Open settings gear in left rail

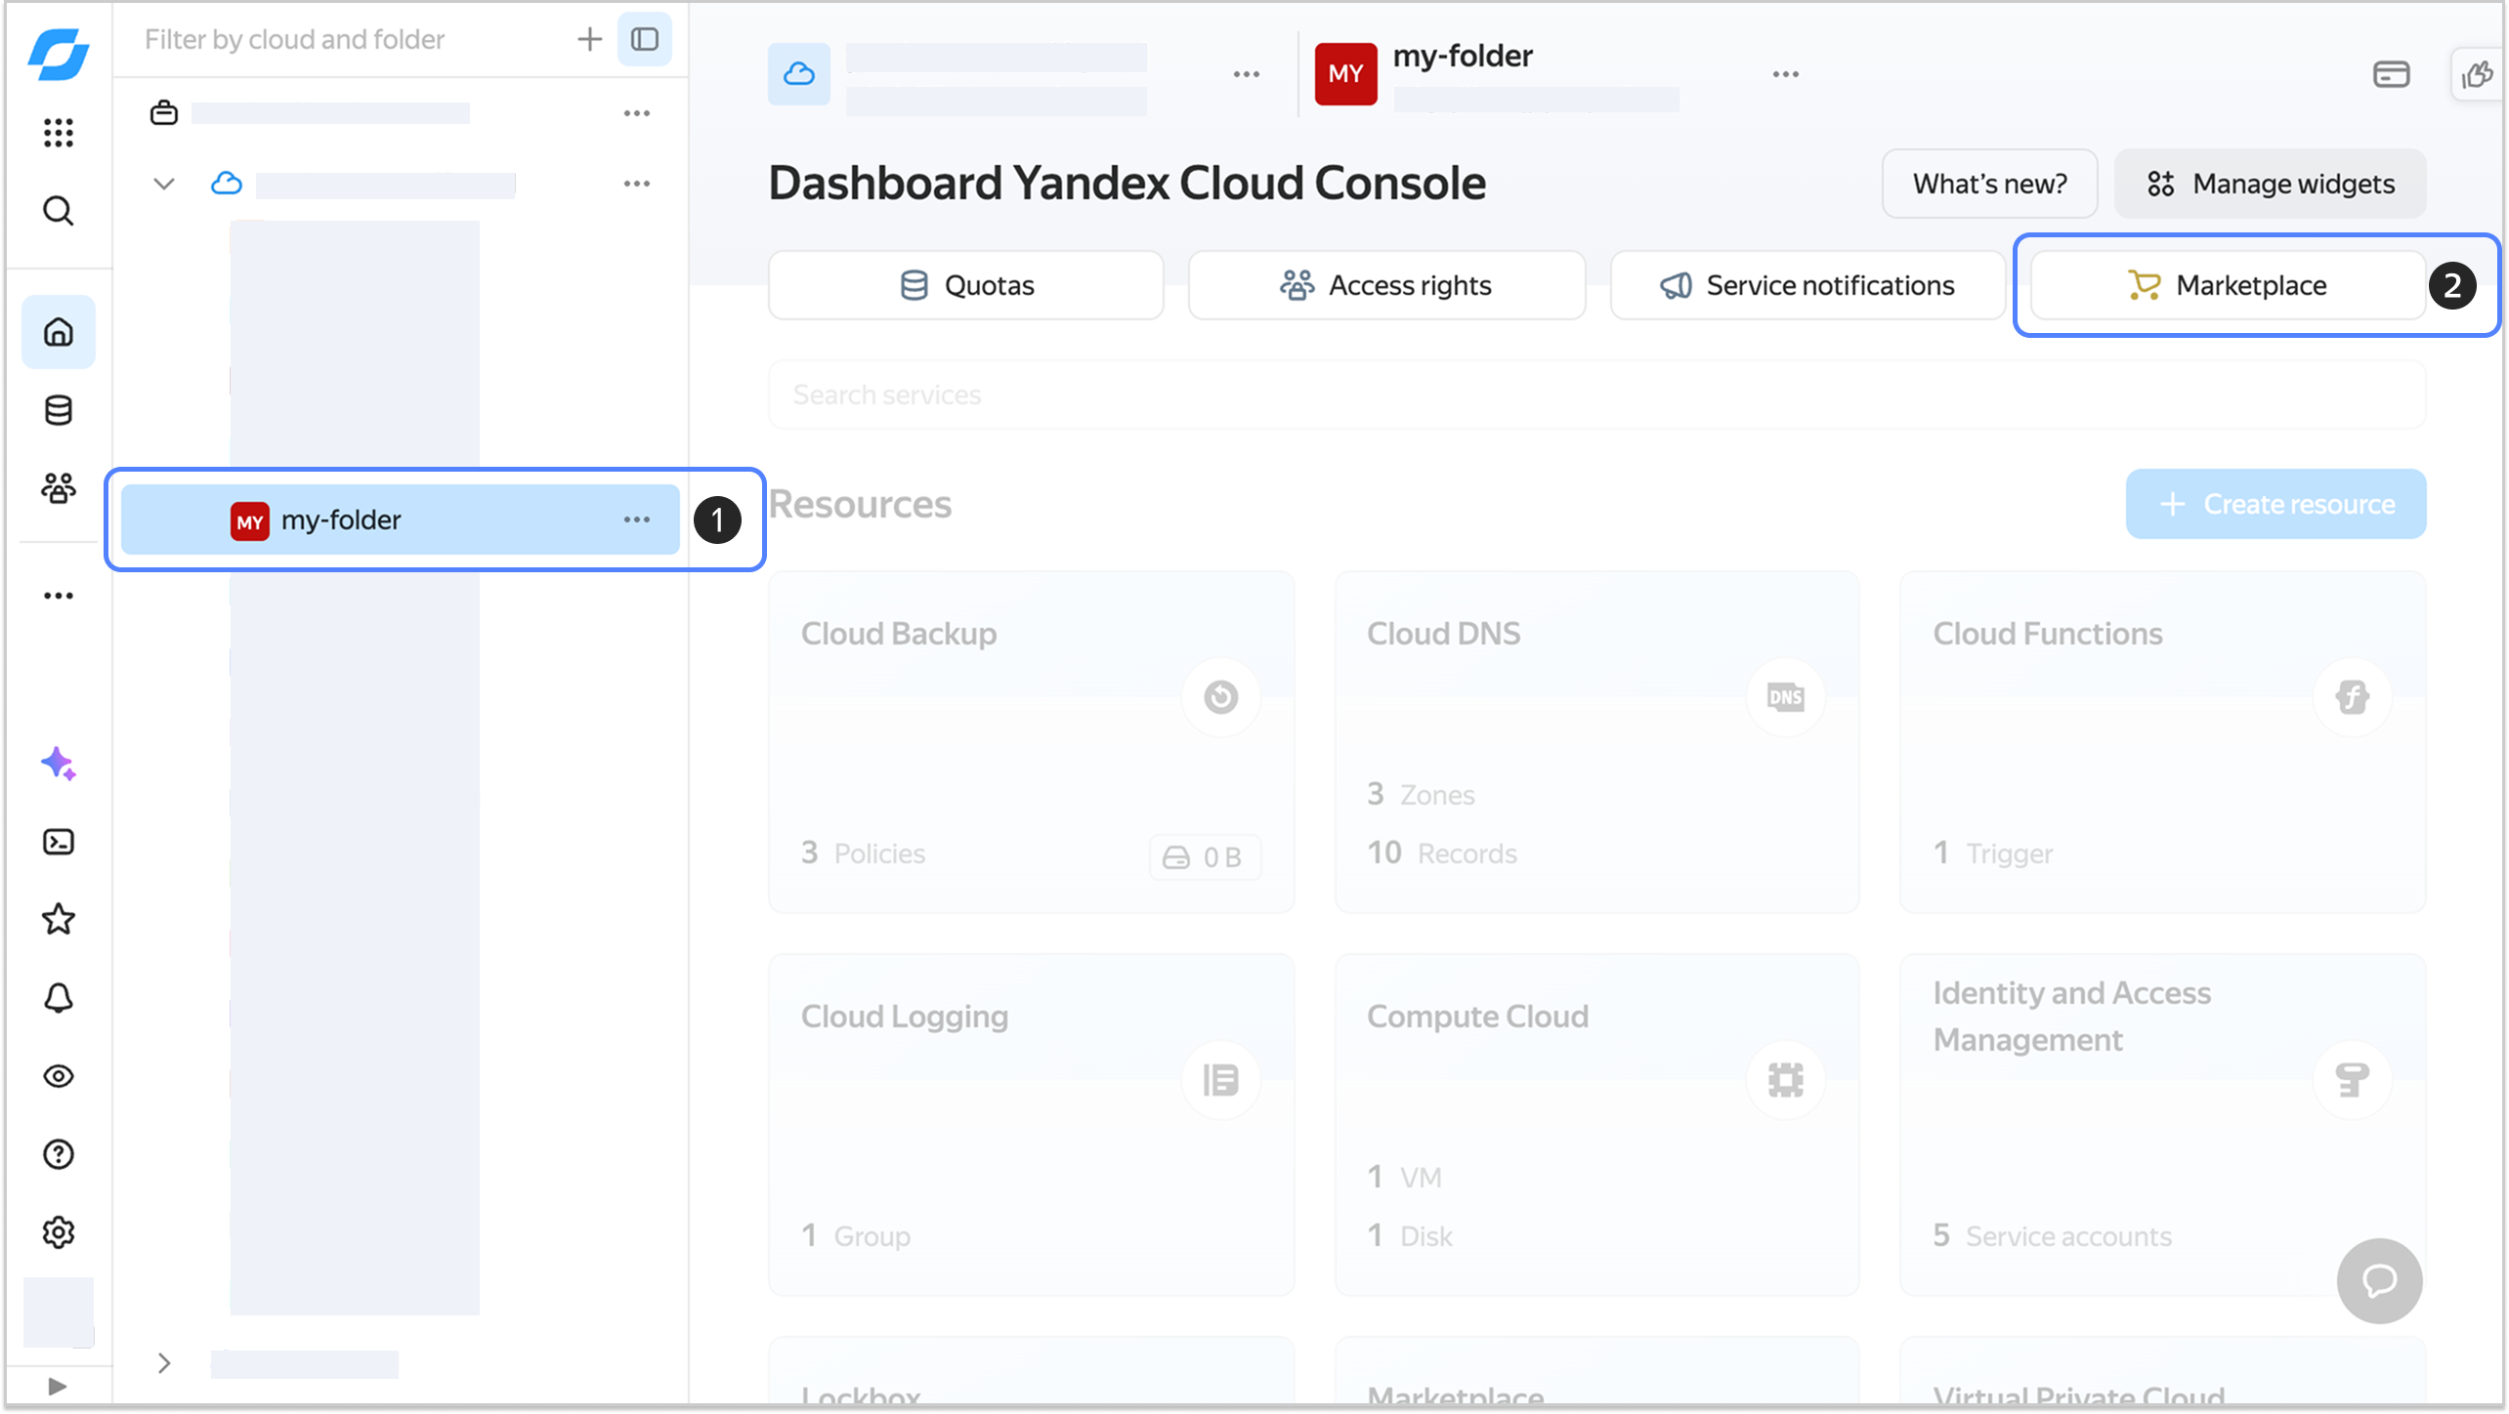[59, 1232]
